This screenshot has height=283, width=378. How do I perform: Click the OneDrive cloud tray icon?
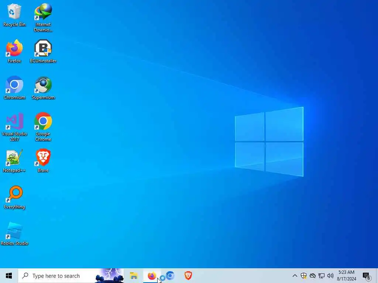(x=312, y=276)
